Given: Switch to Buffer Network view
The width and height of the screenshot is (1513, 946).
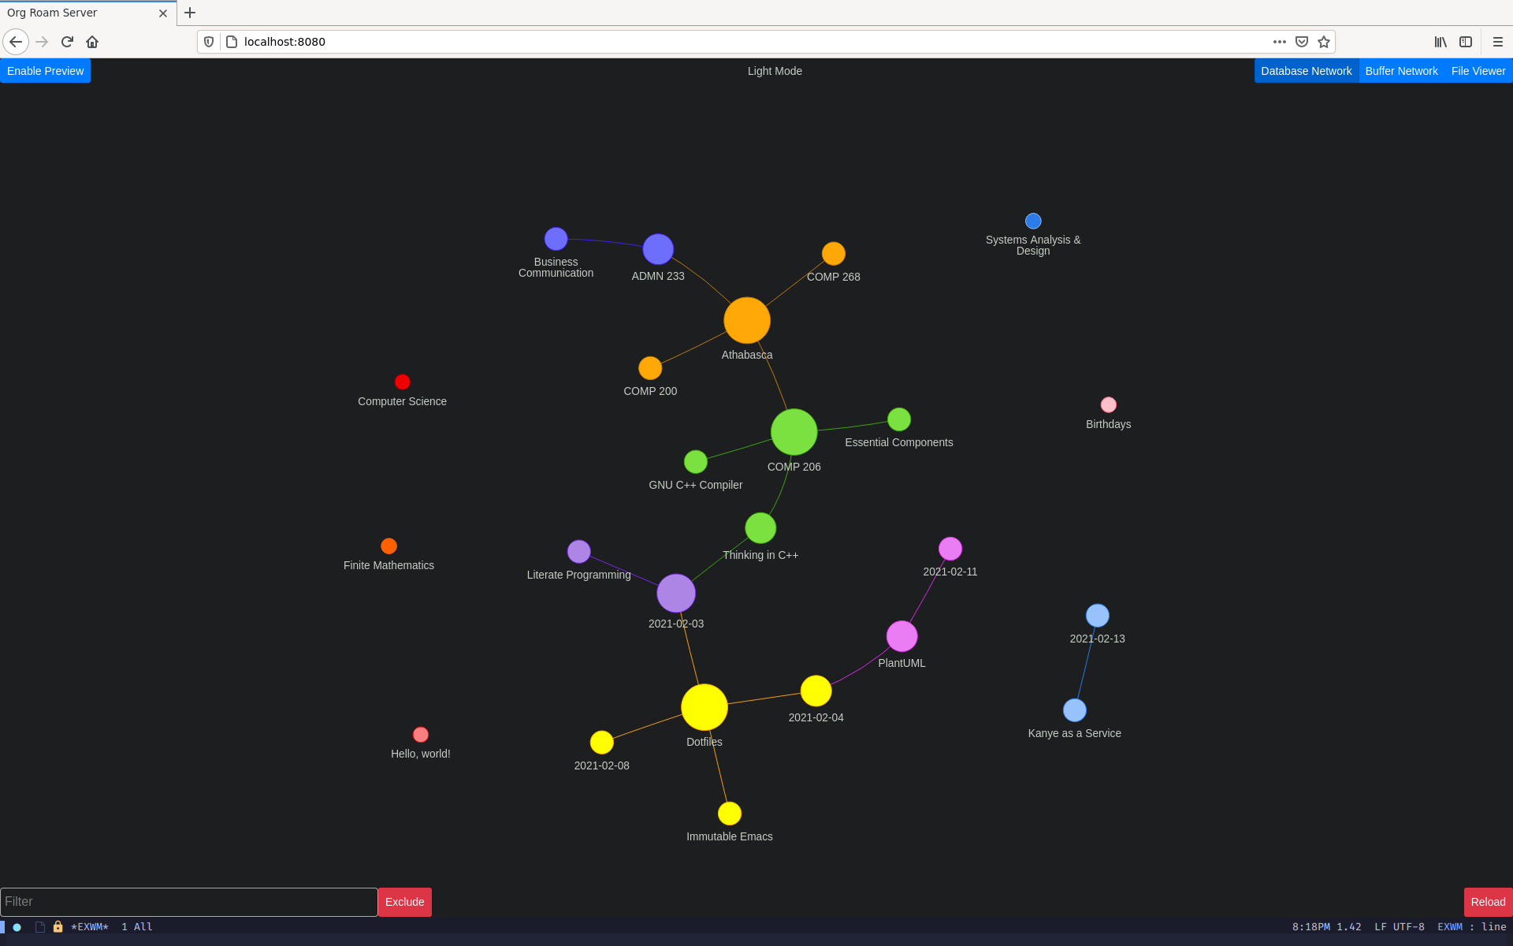Looking at the screenshot, I should 1401,71.
